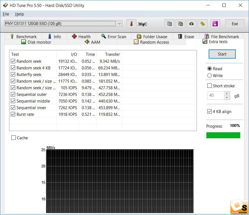Disable the Sequential outer test

pos(13,95)
